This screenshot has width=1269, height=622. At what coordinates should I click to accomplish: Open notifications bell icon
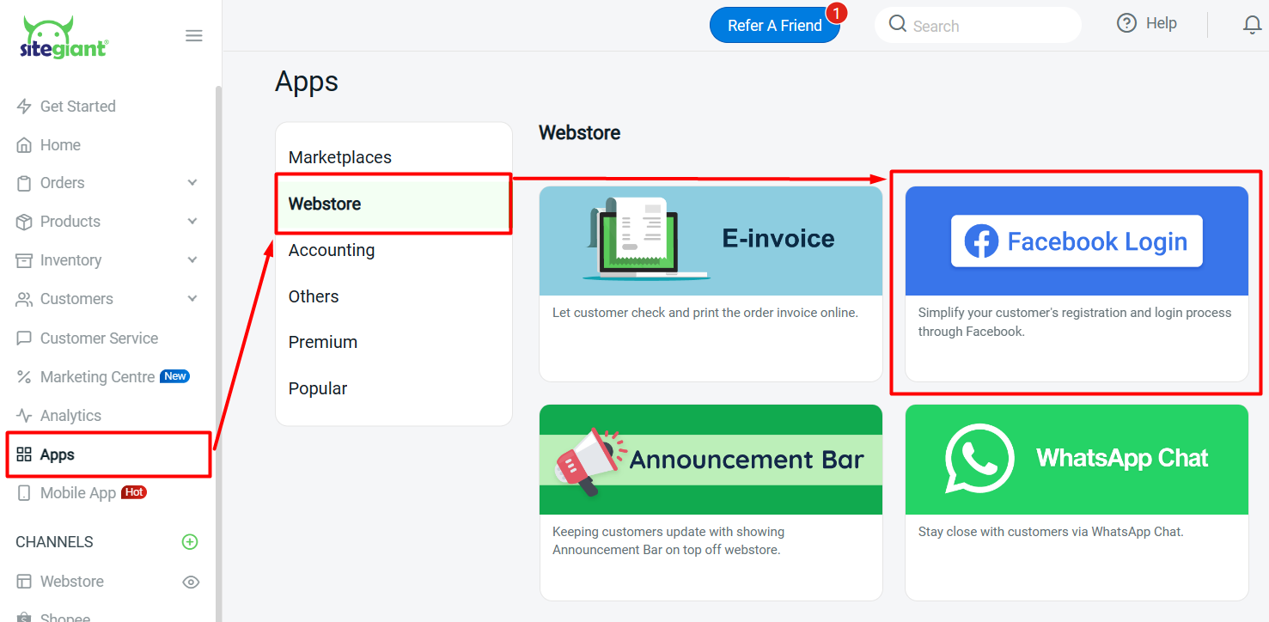pyautogui.click(x=1252, y=25)
